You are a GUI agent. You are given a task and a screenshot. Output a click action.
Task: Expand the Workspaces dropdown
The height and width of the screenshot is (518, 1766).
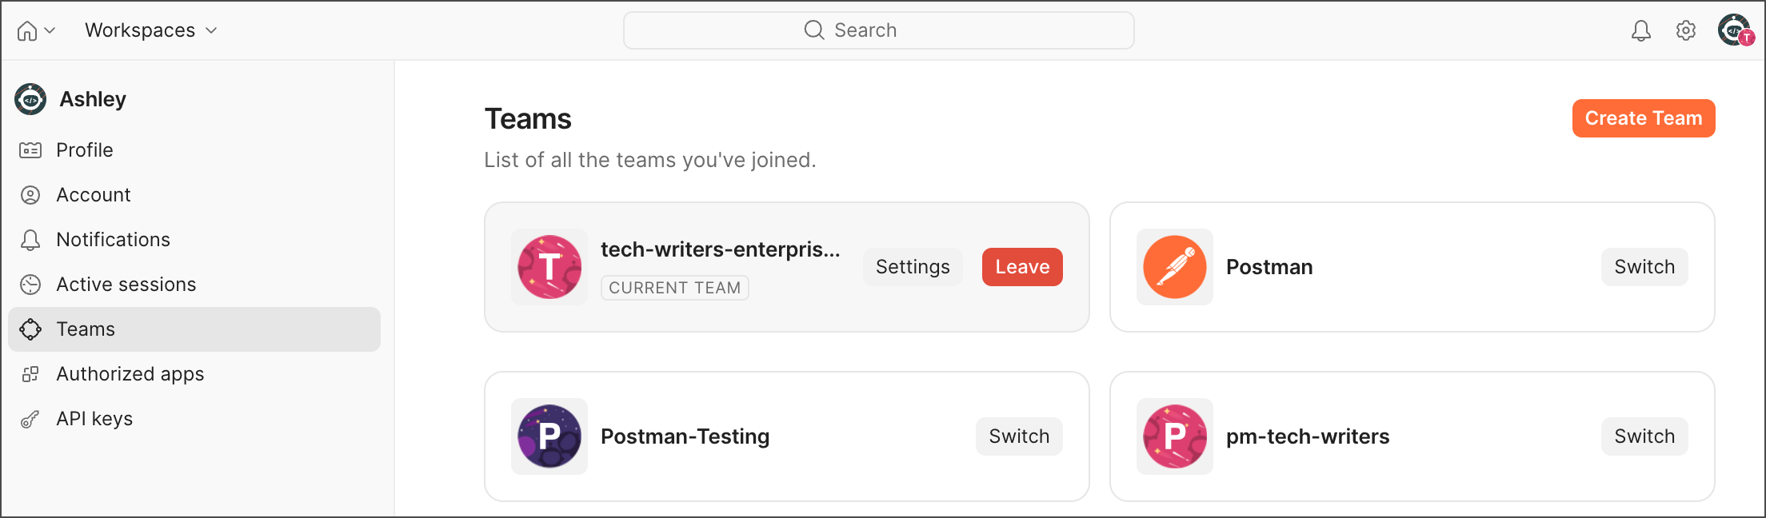pyautogui.click(x=151, y=30)
